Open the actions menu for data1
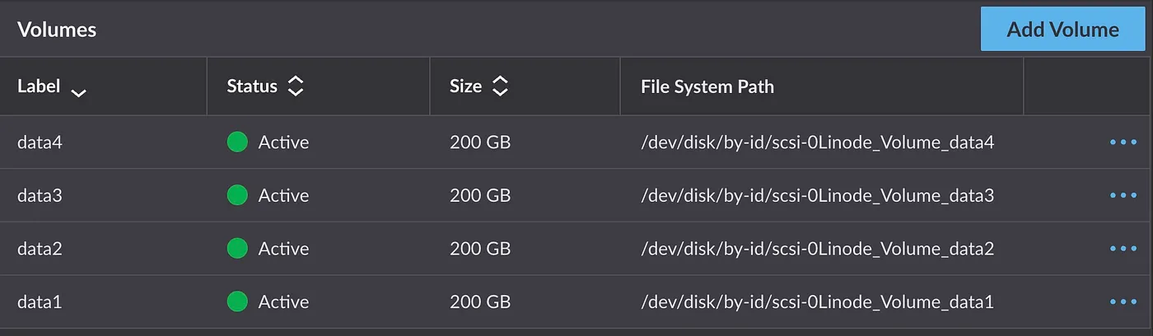 pyautogui.click(x=1123, y=301)
